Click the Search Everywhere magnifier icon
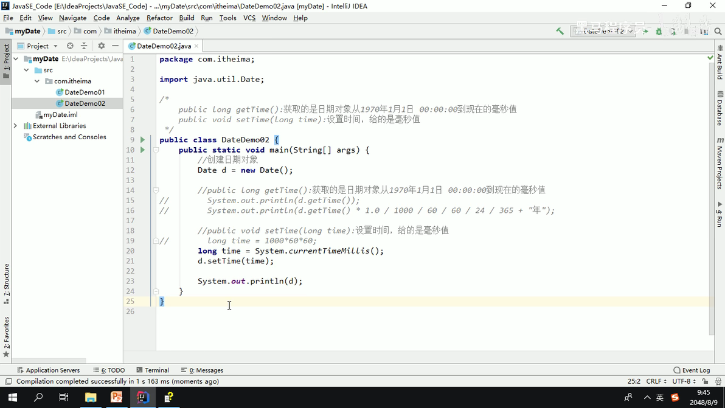The width and height of the screenshot is (725, 408). click(x=718, y=31)
